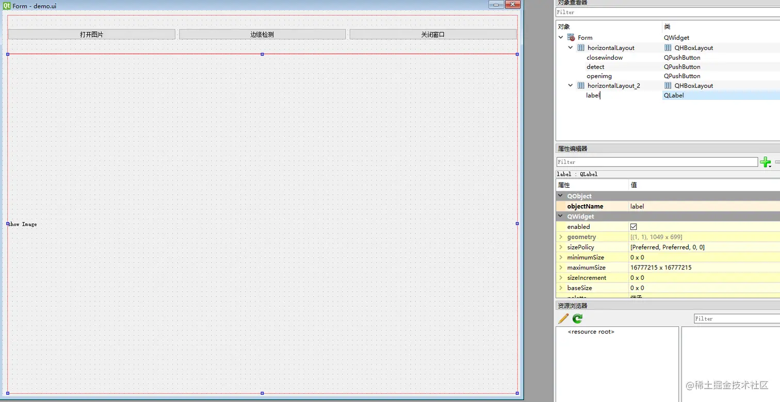The image size is (780, 402).
Task: Minimize the Form demo.ui window
Action: click(x=496, y=5)
